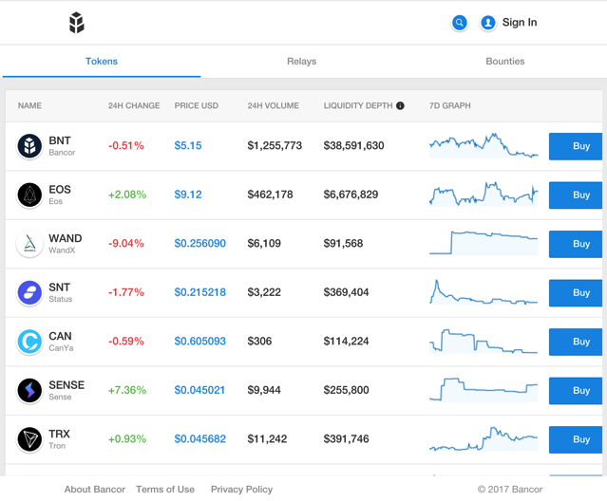Click the WAND change value -9.04%
607x501 pixels.
coord(126,244)
